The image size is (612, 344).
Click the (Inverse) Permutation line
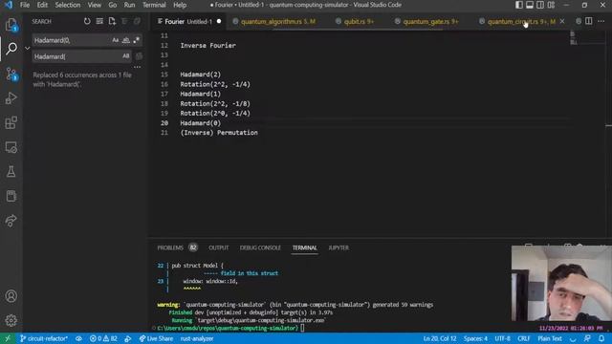tap(219, 133)
